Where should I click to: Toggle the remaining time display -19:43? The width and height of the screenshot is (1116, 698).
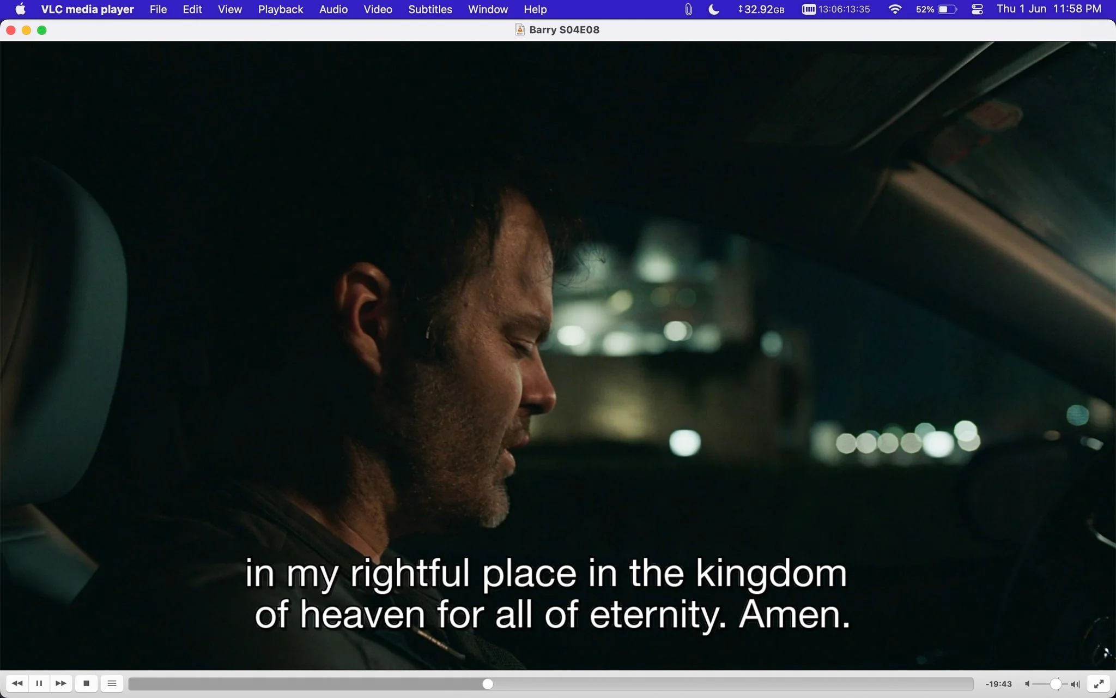click(998, 684)
